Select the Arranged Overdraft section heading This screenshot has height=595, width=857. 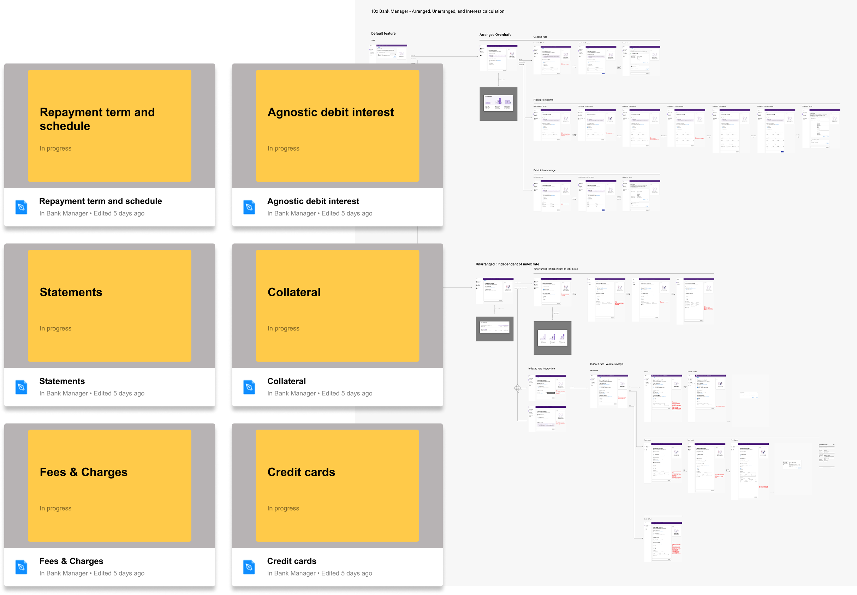pyautogui.click(x=495, y=35)
